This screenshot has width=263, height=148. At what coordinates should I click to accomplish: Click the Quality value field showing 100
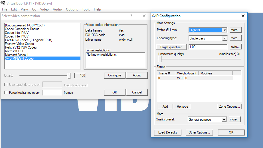click(80, 76)
